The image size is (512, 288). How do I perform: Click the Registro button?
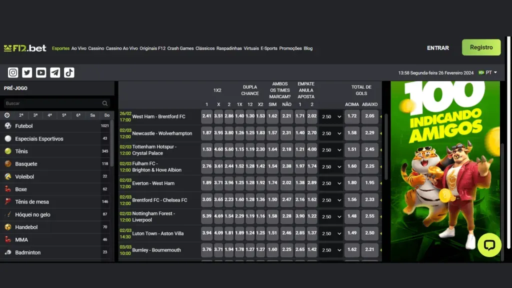point(481,47)
